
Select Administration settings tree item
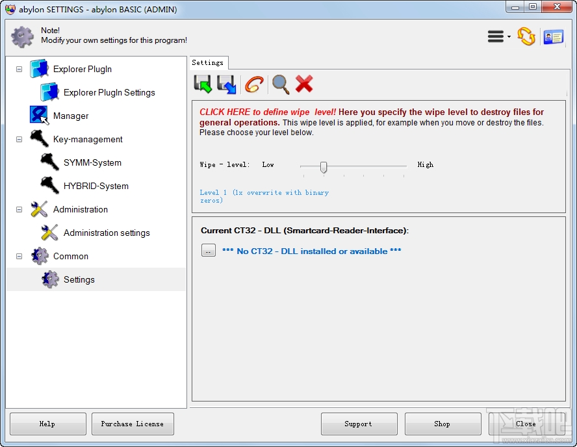coord(107,233)
